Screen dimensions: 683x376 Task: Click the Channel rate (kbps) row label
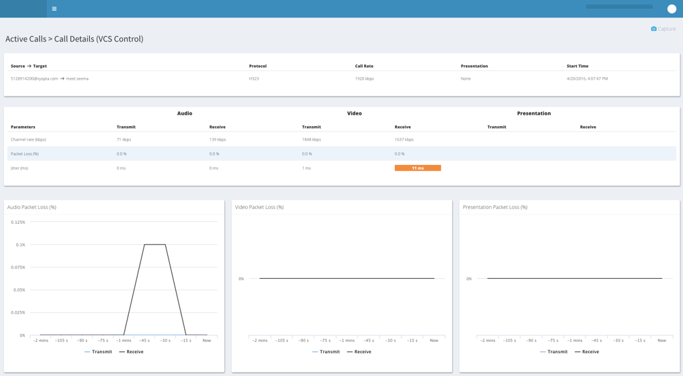(x=28, y=139)
